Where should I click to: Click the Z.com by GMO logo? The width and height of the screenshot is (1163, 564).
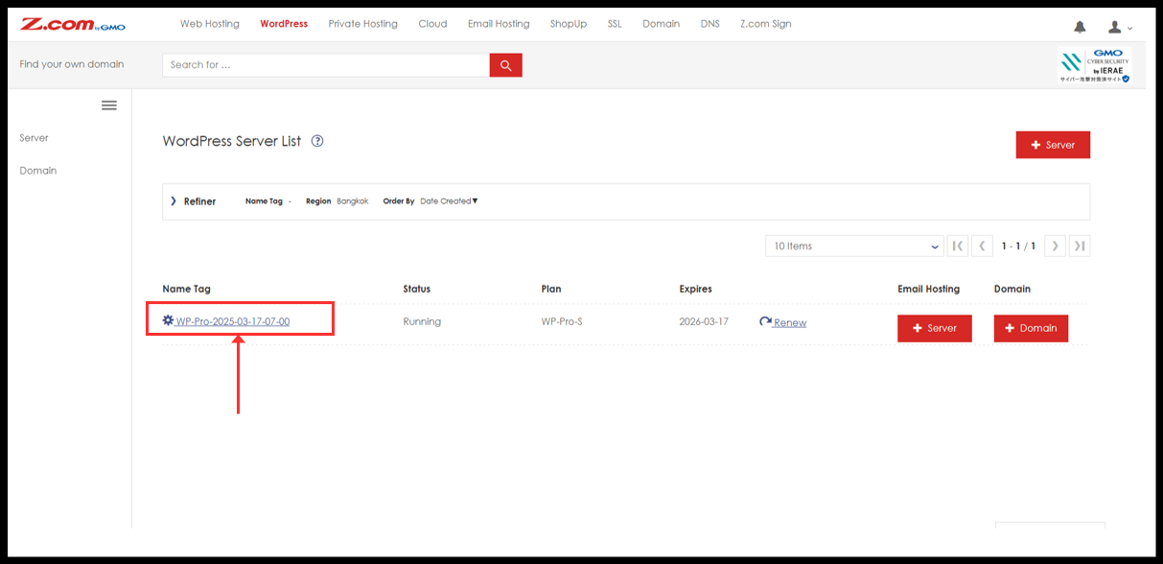pos(73,24)
